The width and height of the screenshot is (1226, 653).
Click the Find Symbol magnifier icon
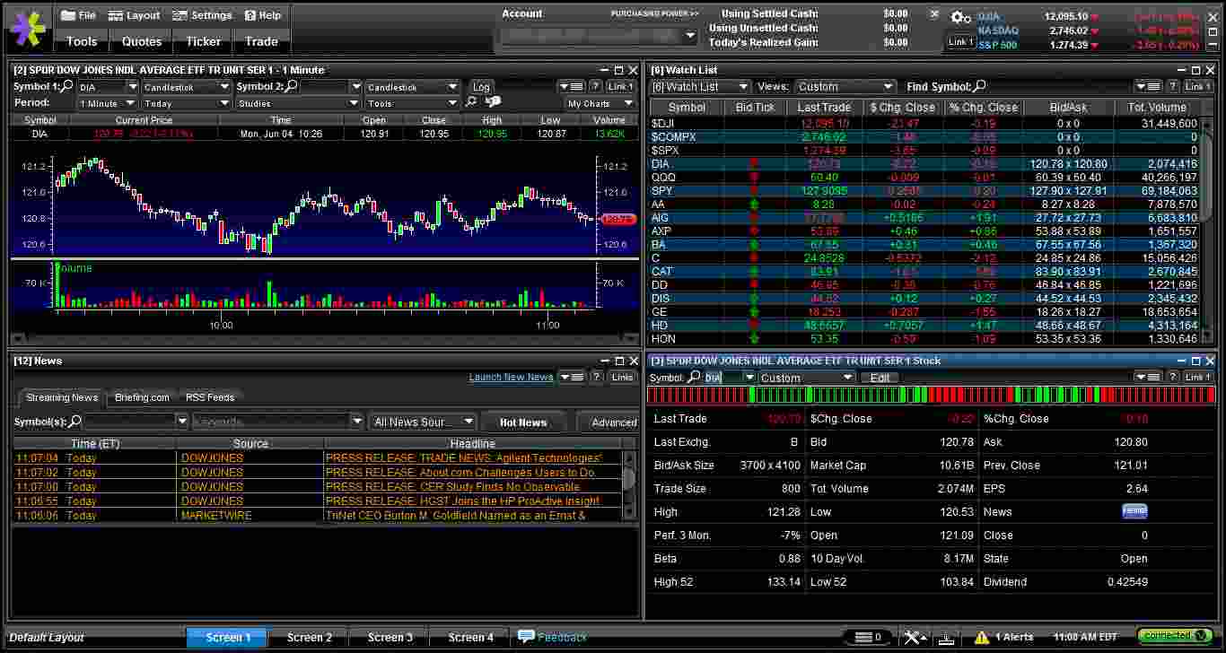point(979,86)
